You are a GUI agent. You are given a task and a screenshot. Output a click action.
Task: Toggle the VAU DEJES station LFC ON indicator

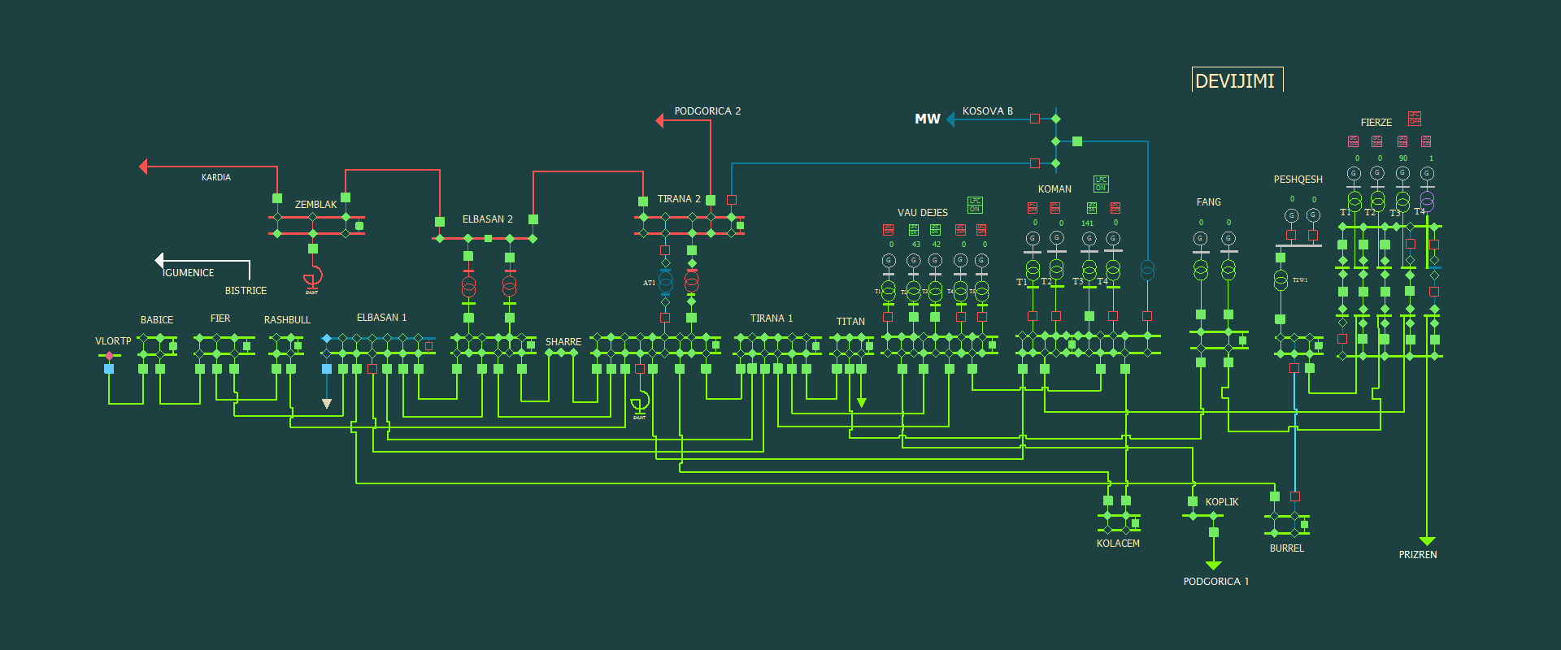[x=975, y=205]
